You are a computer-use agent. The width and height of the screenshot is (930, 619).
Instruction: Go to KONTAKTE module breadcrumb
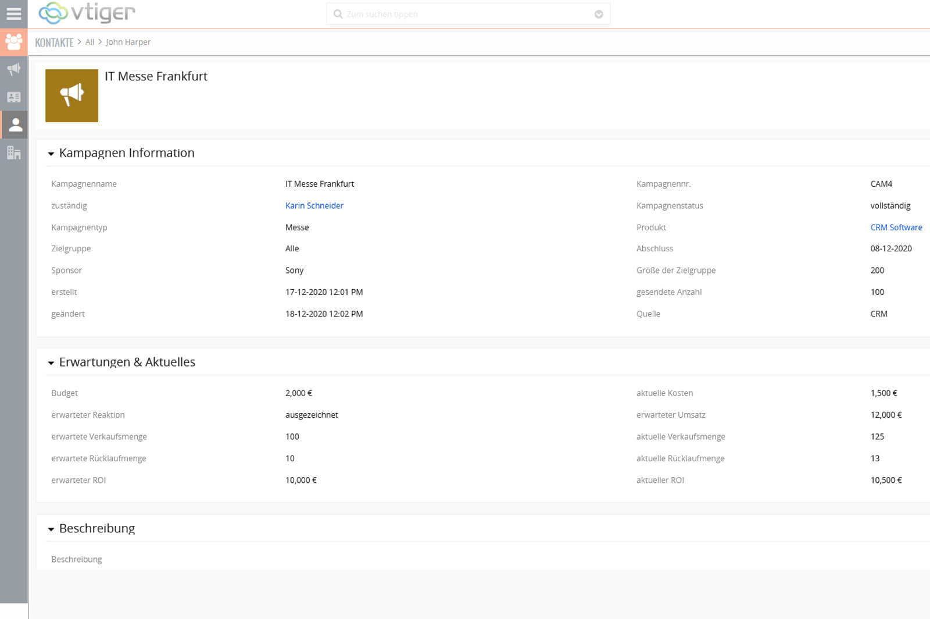[54, 42]
